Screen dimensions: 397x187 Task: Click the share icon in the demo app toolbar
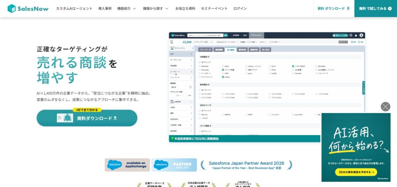pyautogui.click(x=359, y=42)
